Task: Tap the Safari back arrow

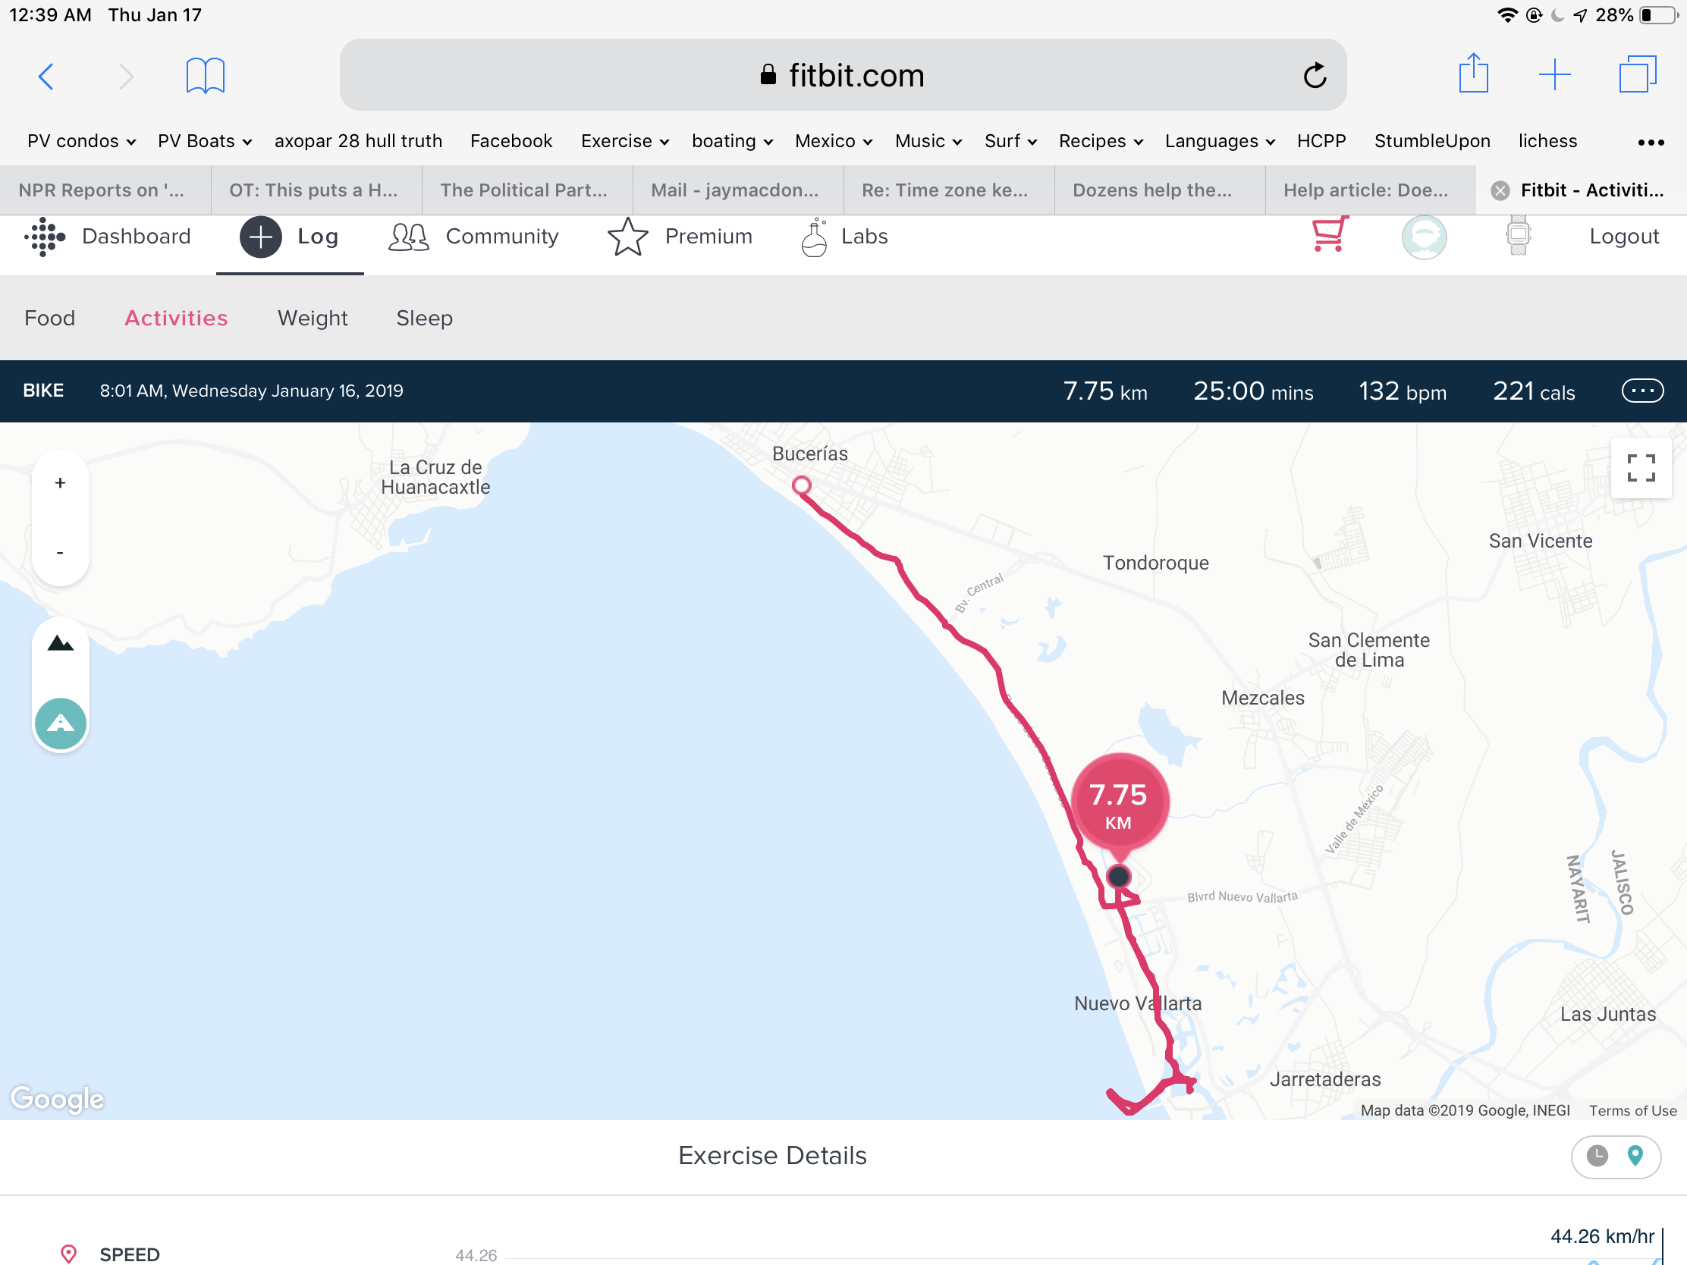Action: [x=46, y=77]
